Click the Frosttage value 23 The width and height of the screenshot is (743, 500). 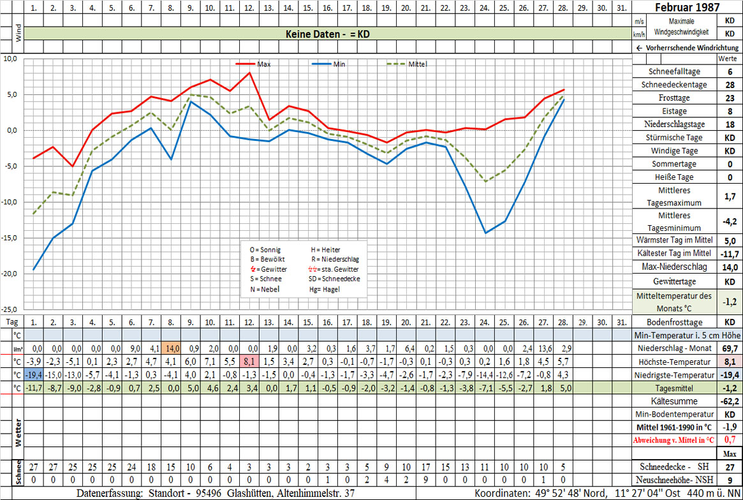(x=730, y=98)
